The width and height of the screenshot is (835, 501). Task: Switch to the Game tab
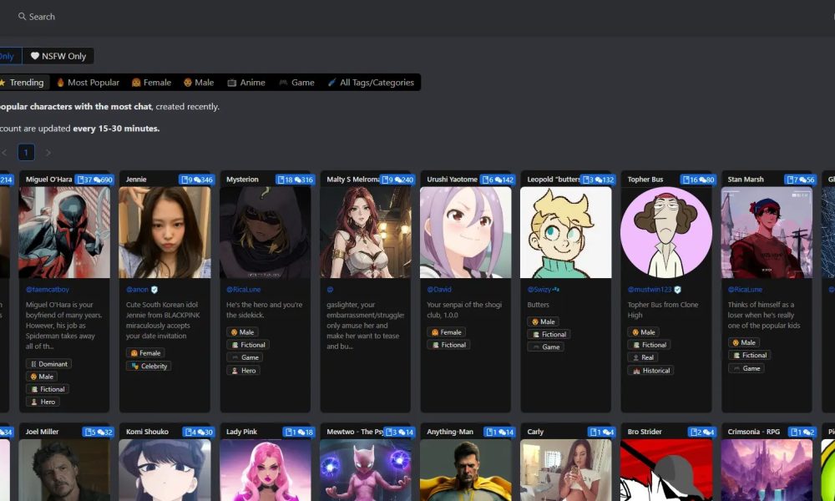(296, 82)
